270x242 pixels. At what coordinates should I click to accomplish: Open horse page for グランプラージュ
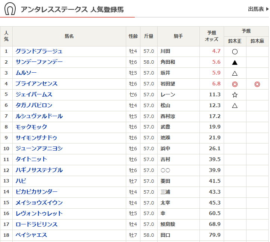click(39, 51)
